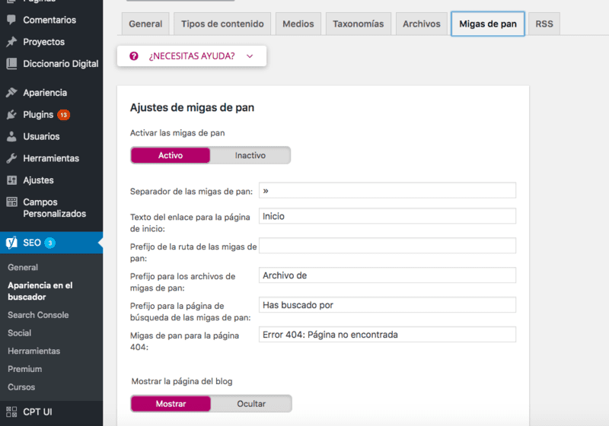Image resolution: width=609 pixels, height=426 pixels.
Task: Switch to the Taxonomías tab
Action: click(x=358, y=24)
